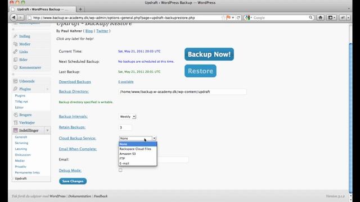Open the Home page icon
Screen dimensions: 360x202
coord(320,17)
